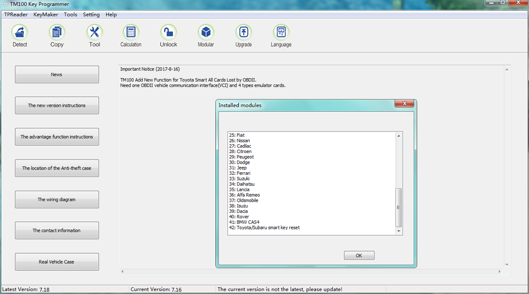
Task: Open the Tools menu
Action: pyautogui.click(x=70, y=14)
